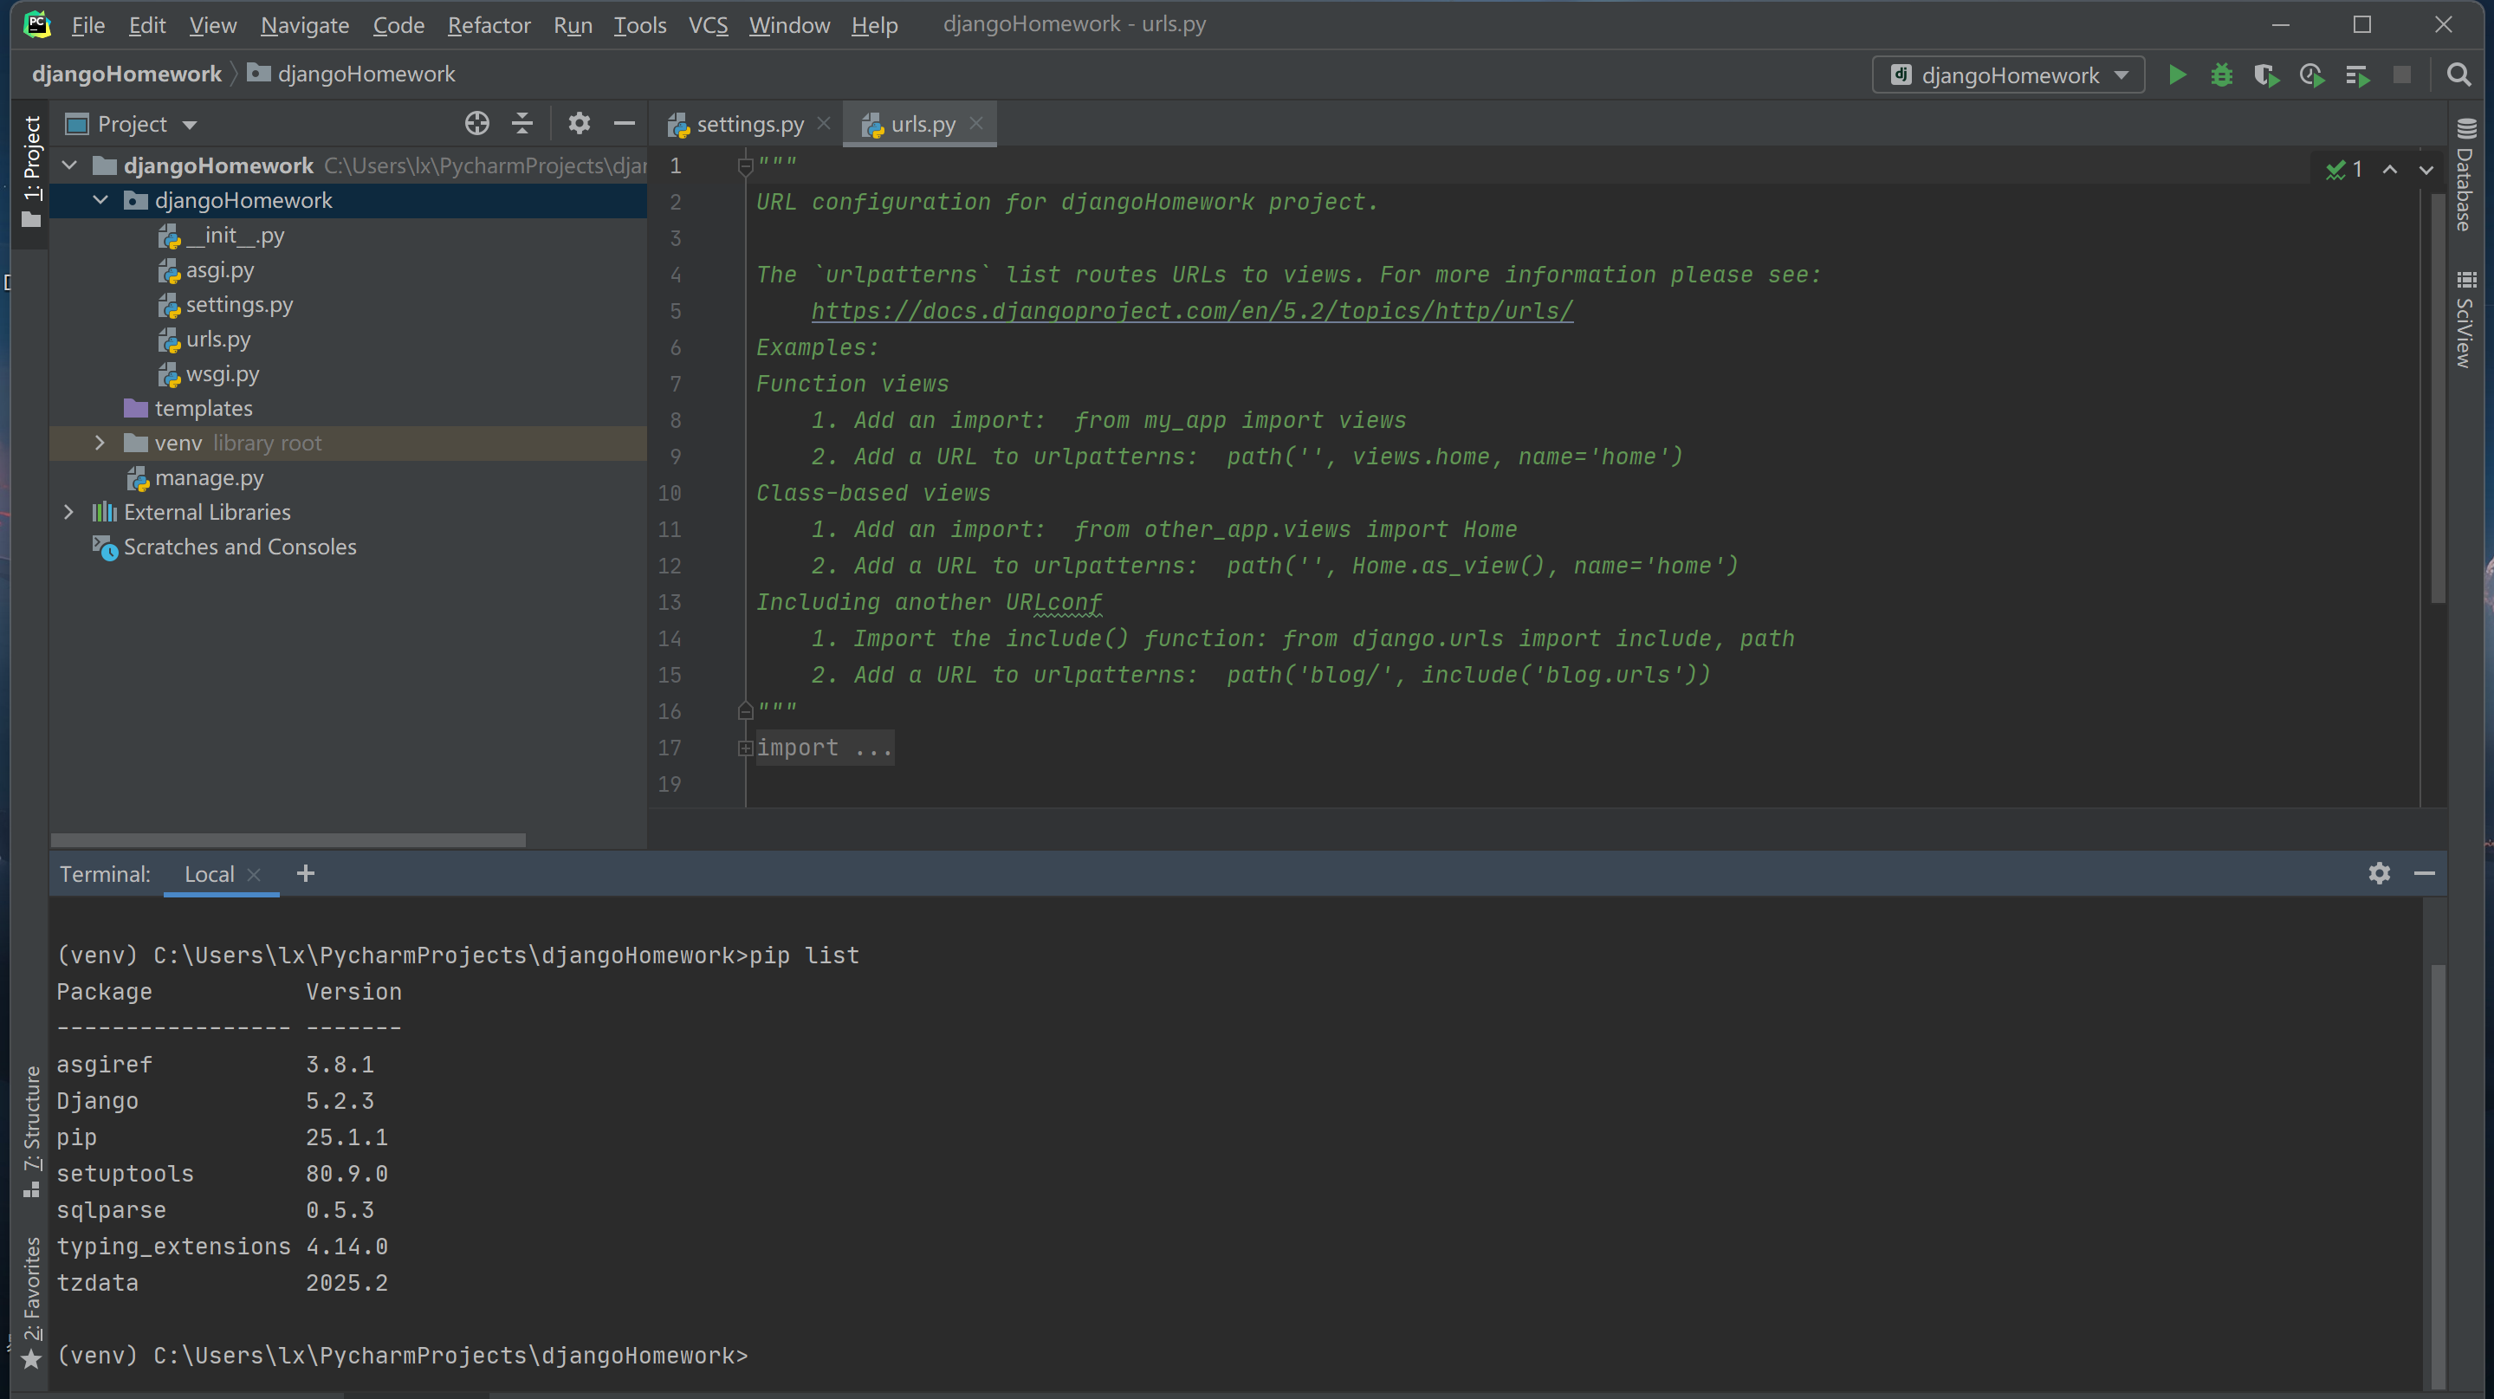Click the folded 'import ...' text

point(825,748)
